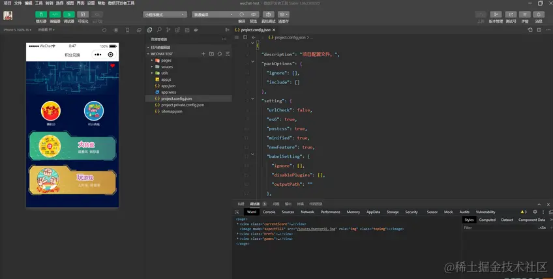
Task: Click the 大转盘 banner in the simulator
Action: click(x=72, y=145)
